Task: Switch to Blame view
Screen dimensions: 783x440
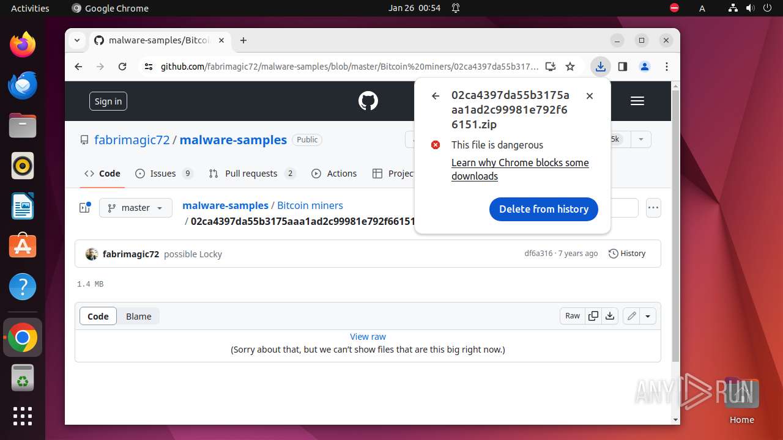Action: [139, 316]
